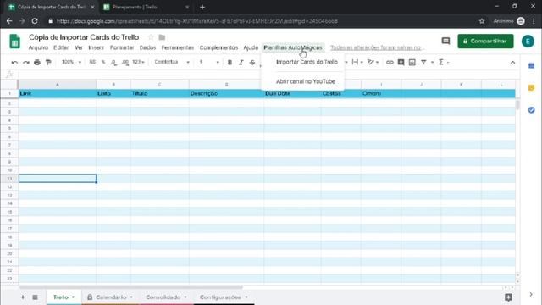Toggle italic formatting
542x305 pixels.
click(241, 62)
